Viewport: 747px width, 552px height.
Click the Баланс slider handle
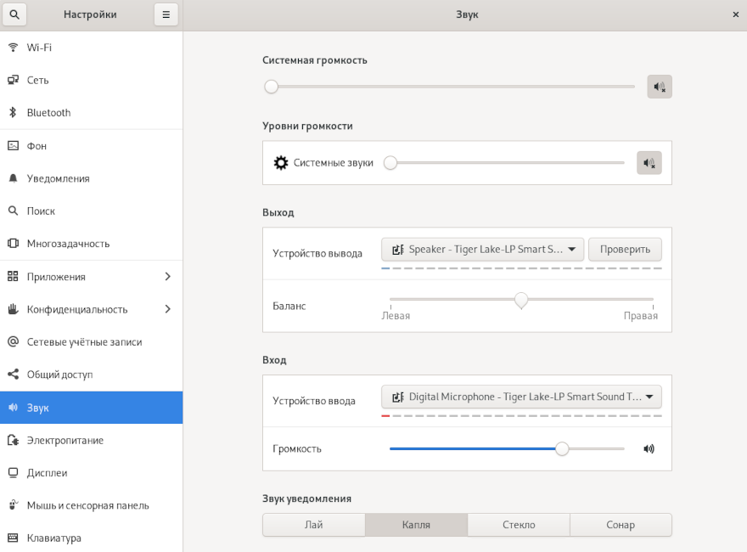point(521,300)
